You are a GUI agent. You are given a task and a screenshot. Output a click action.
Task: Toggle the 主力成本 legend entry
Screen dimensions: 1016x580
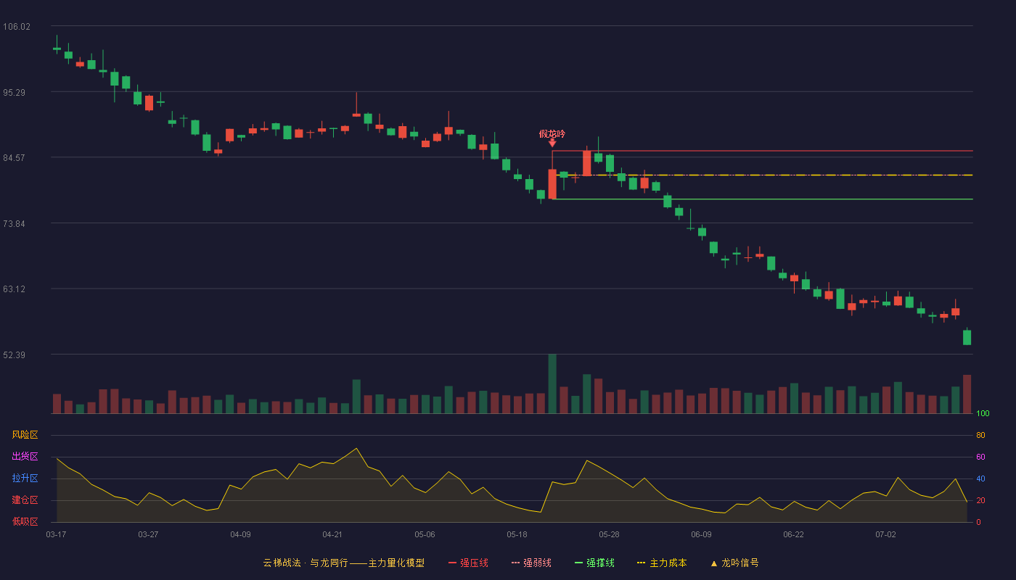click(662, 563)
